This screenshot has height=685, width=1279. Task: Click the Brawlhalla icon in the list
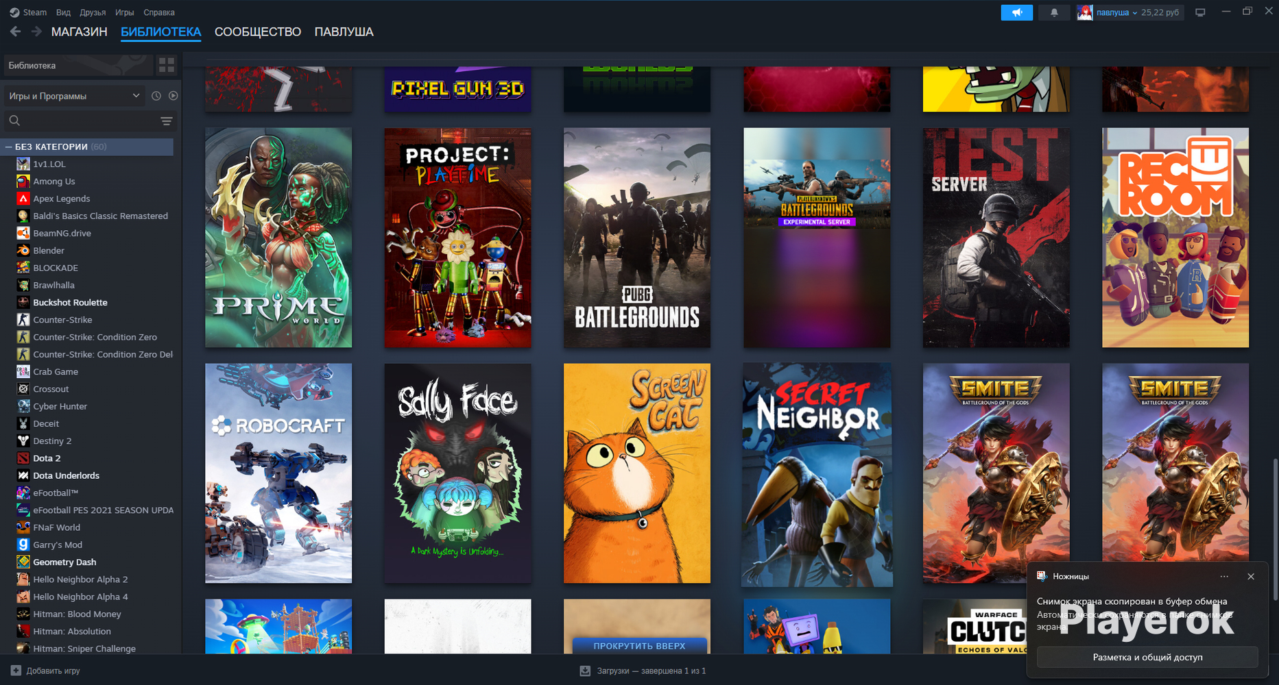(x=23, y=285)
